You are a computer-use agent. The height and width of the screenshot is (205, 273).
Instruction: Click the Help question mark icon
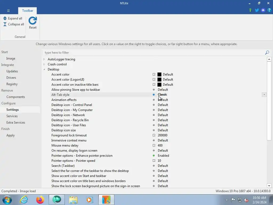click(269, 10)
